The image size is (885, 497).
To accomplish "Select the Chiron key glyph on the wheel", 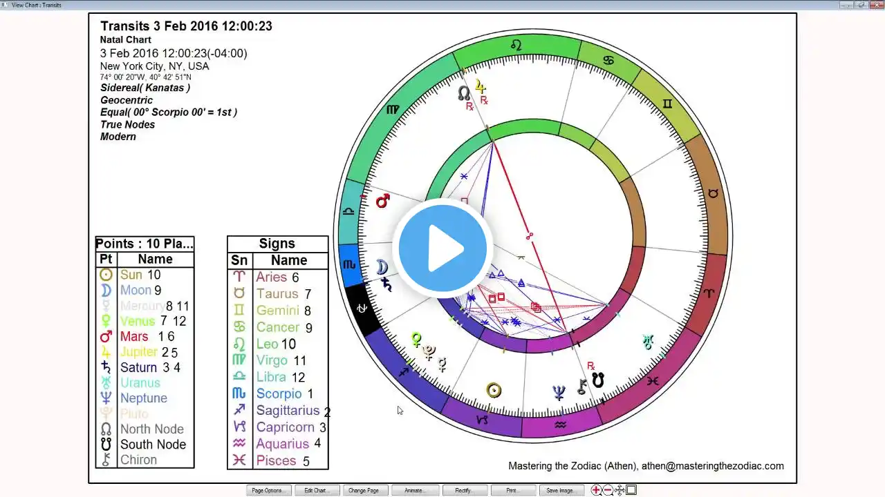I will [x=583, y=387].
